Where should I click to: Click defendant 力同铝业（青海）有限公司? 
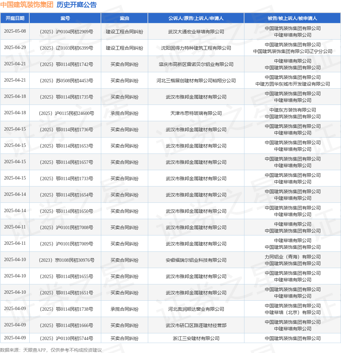tap(293, 257)
